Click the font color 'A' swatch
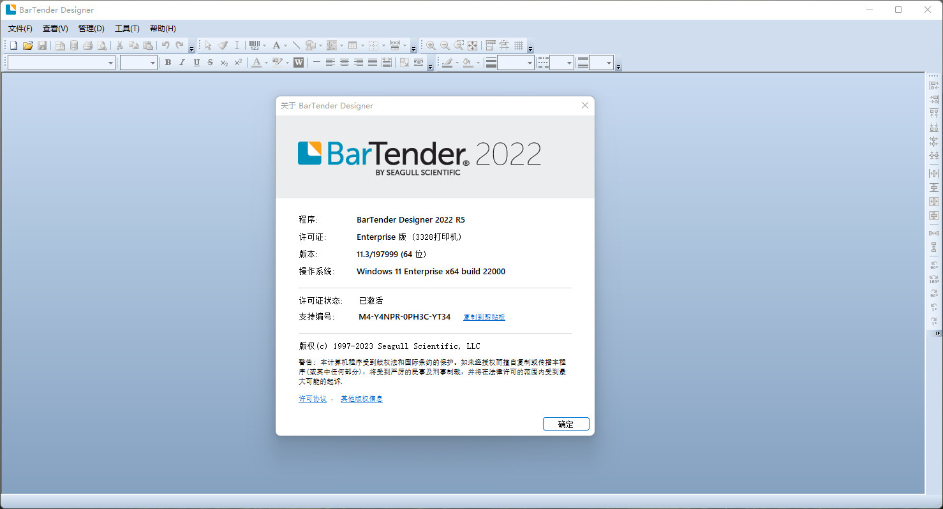This screenshot has width=943, height=509. (256, 63)
